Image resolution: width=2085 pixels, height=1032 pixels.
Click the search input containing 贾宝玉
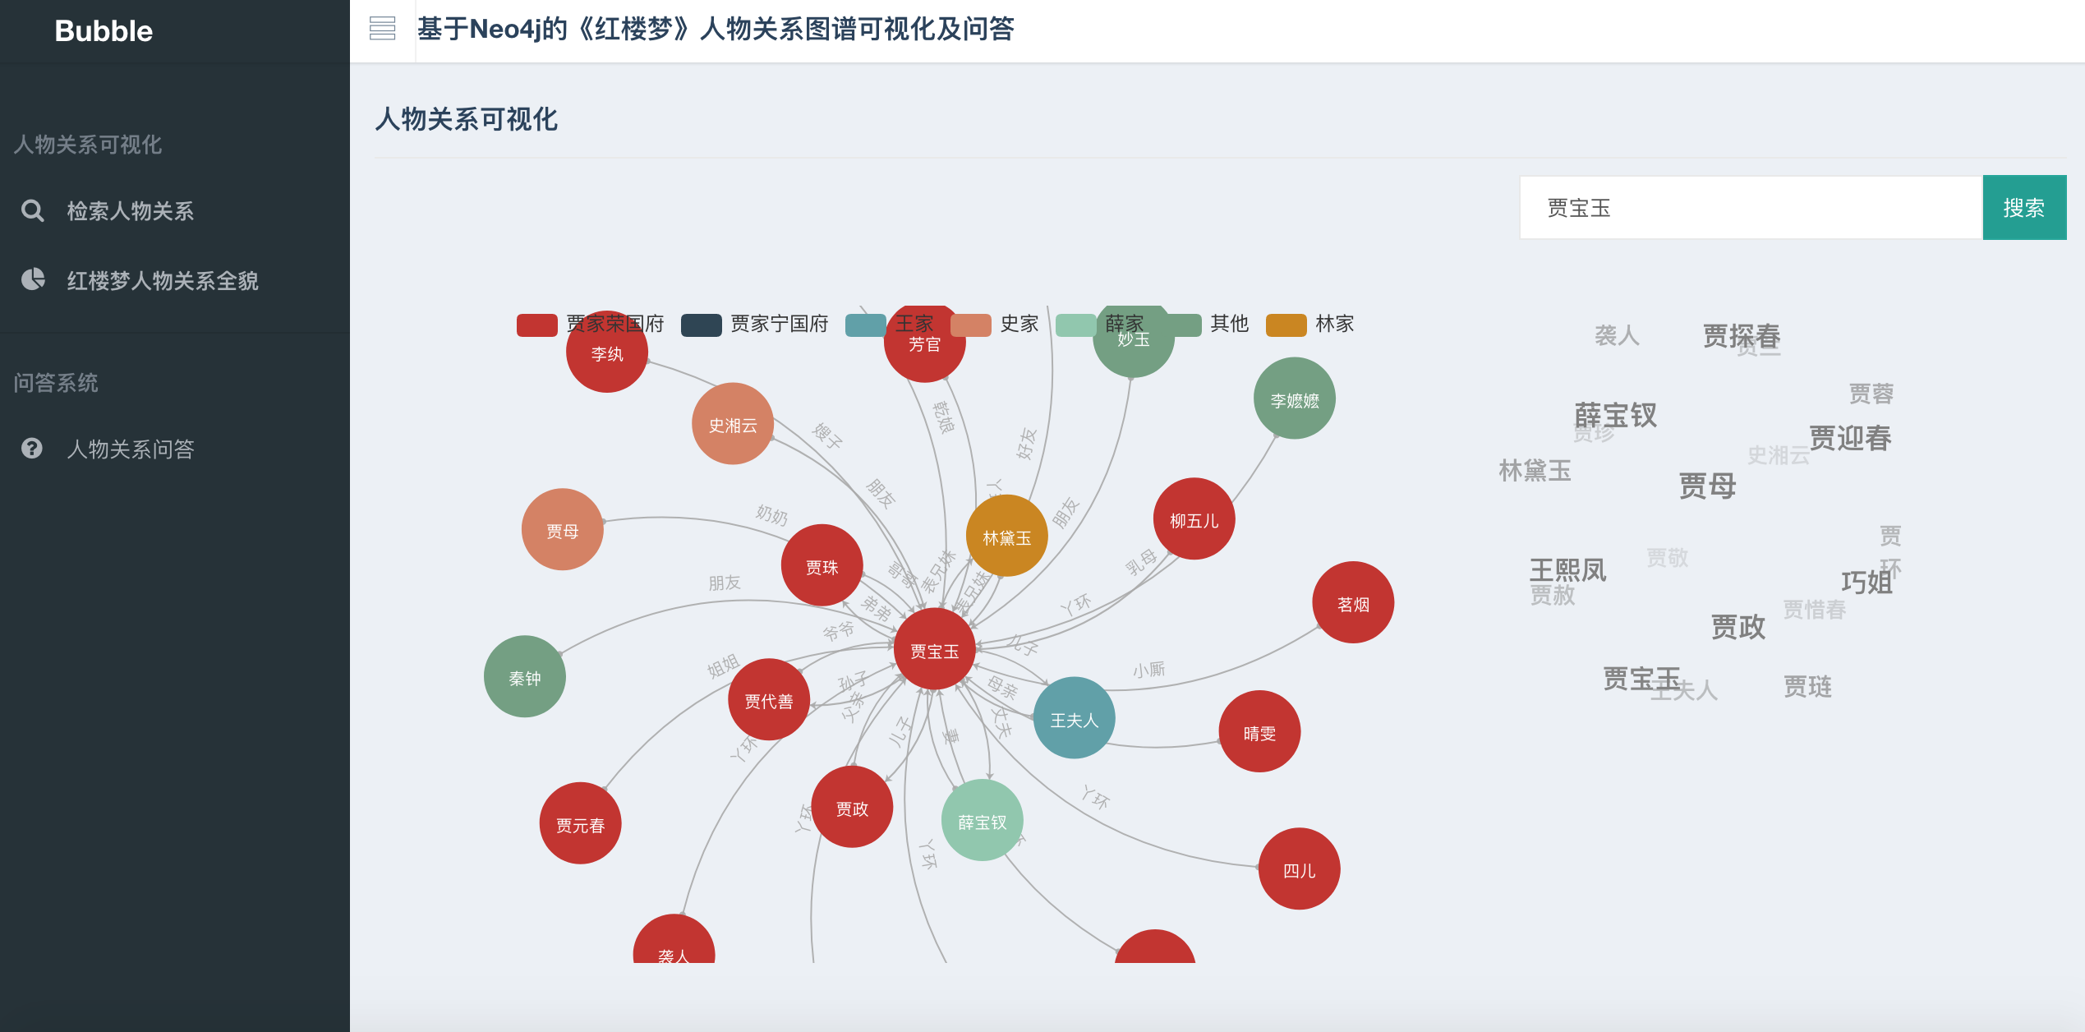[1750, 207]
